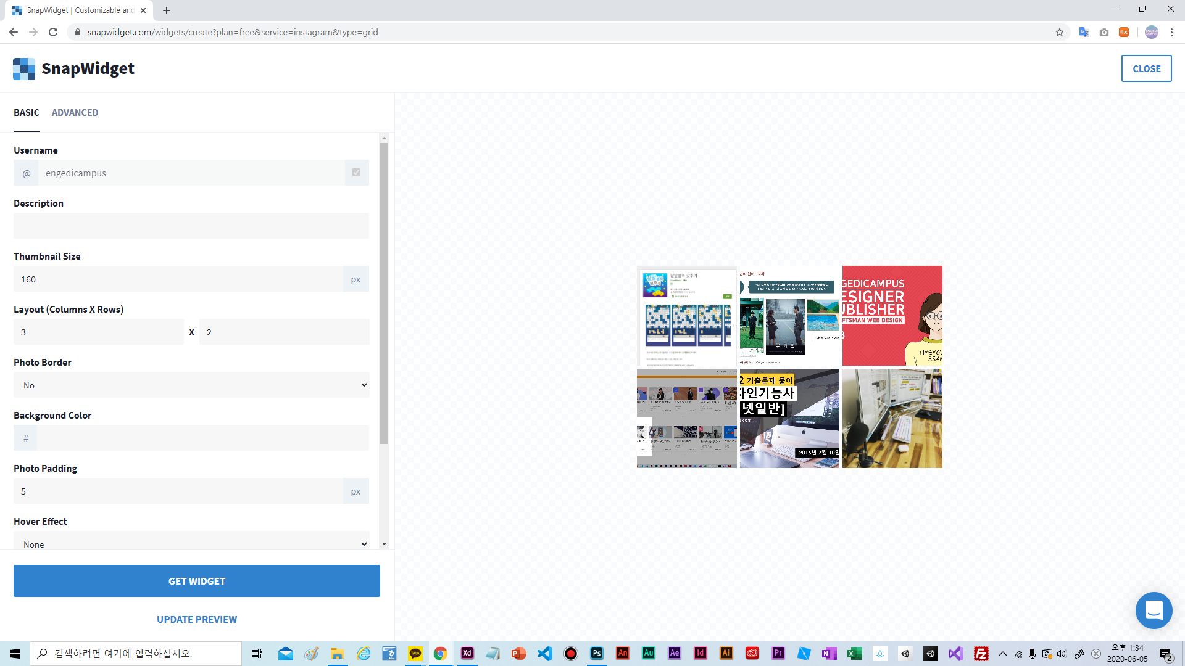Close the SnapWidget browser tab
The height and width of the screenshot is (666, 1185).
tap(143, 10)
